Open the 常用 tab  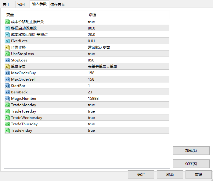[x=22, y=4]
